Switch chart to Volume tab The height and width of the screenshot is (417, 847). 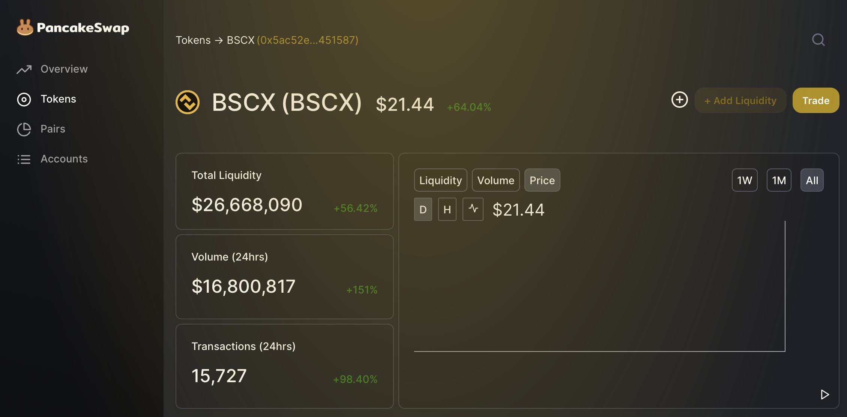[x=496, y=180]
